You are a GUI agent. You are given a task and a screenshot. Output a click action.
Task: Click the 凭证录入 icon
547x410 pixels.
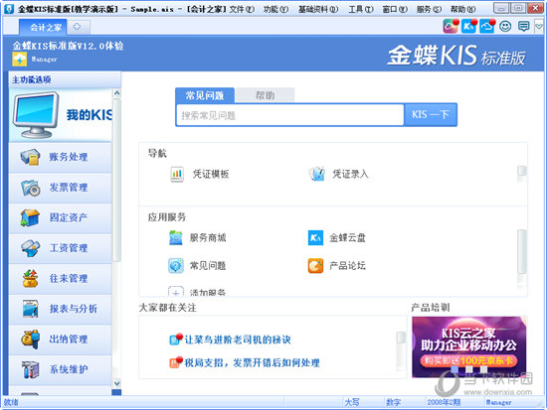click(316, 174)
